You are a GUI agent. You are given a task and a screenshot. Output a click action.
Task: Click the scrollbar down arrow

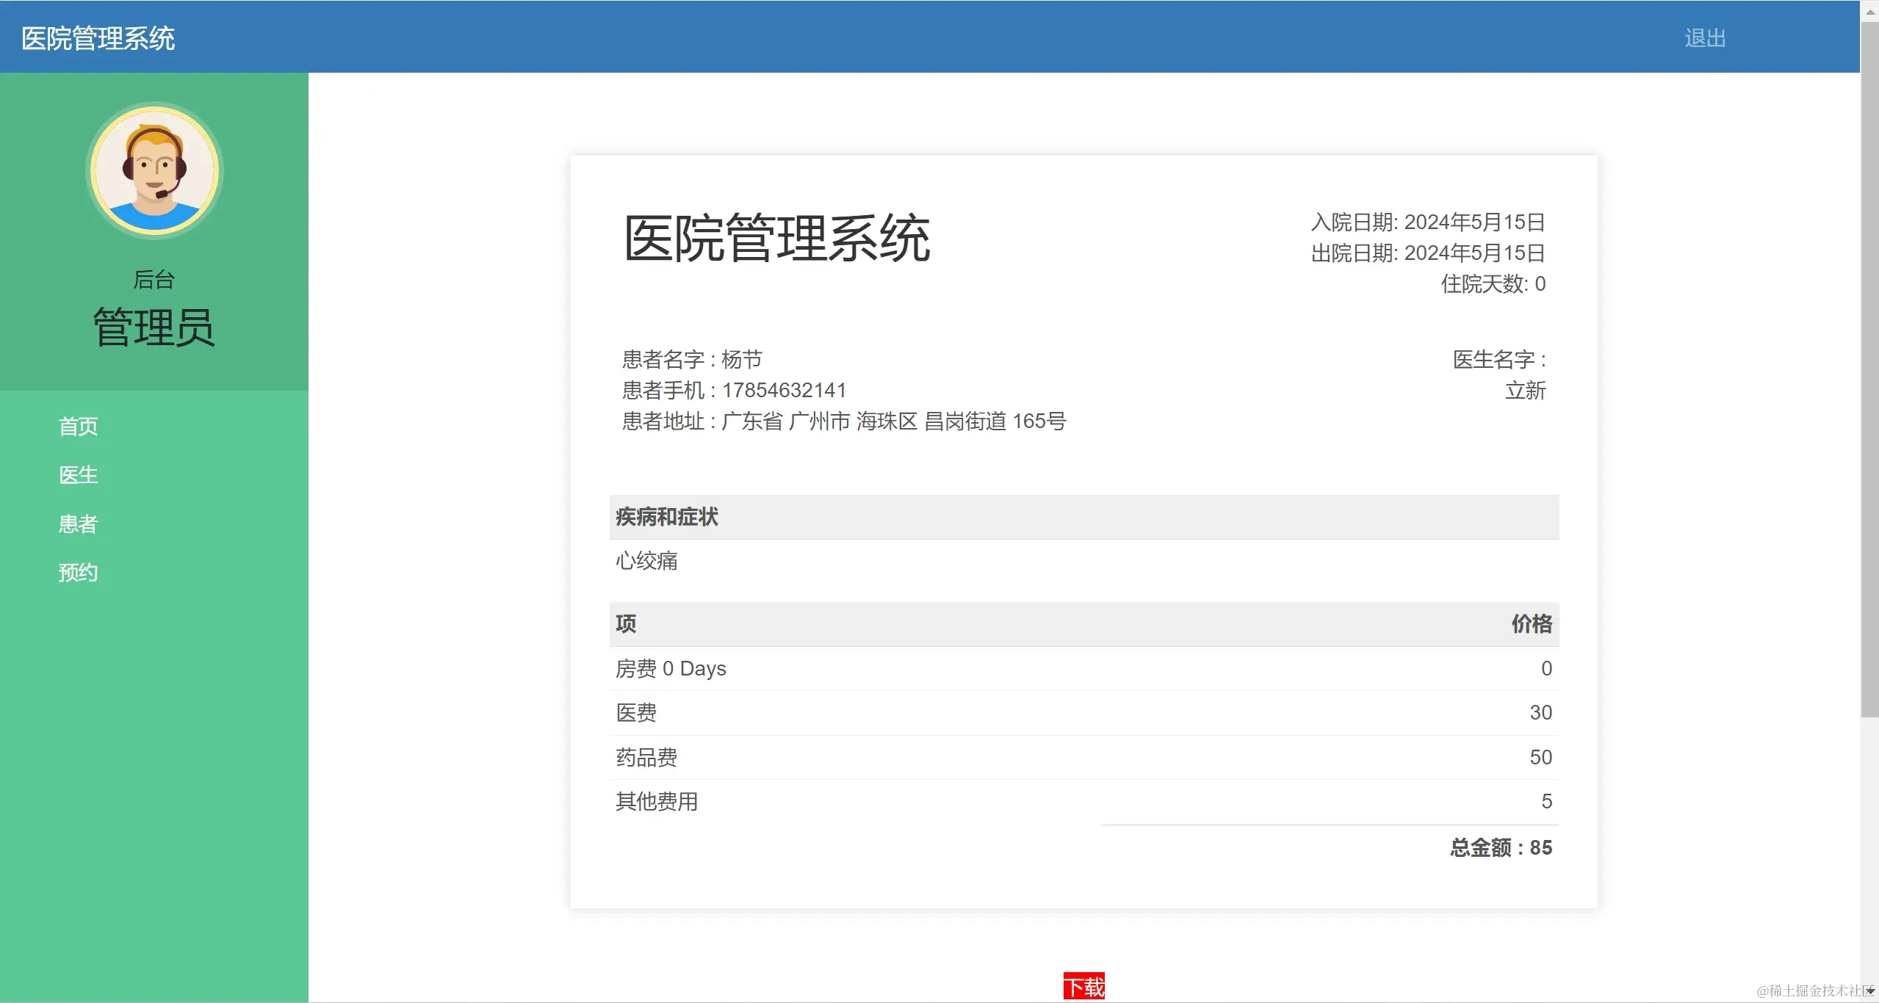point(1869,991)
